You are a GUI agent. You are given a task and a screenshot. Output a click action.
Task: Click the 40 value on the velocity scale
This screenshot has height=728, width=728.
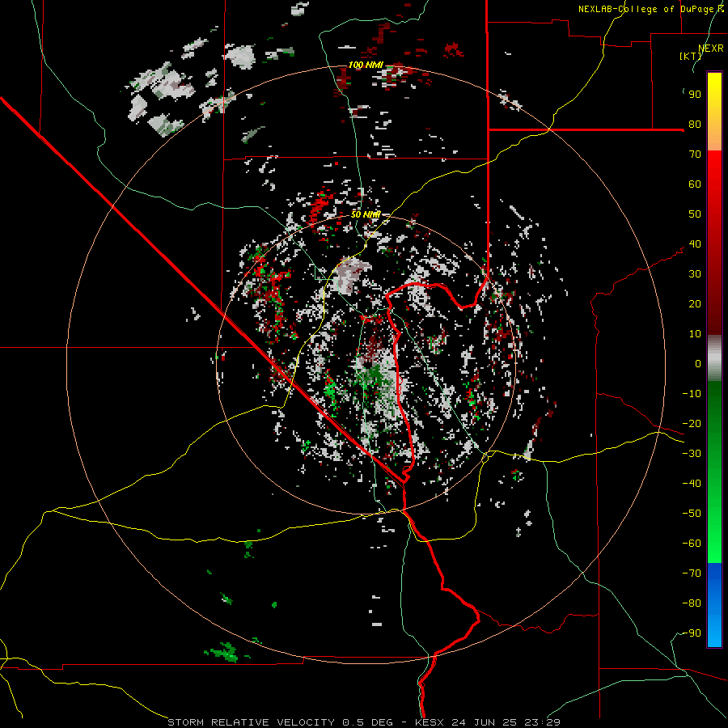point(695,243)
